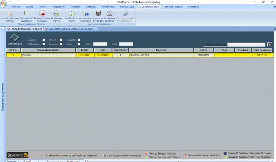
Task: Open the Εισπράξεις ribbon tab
Action: (91, 7)
